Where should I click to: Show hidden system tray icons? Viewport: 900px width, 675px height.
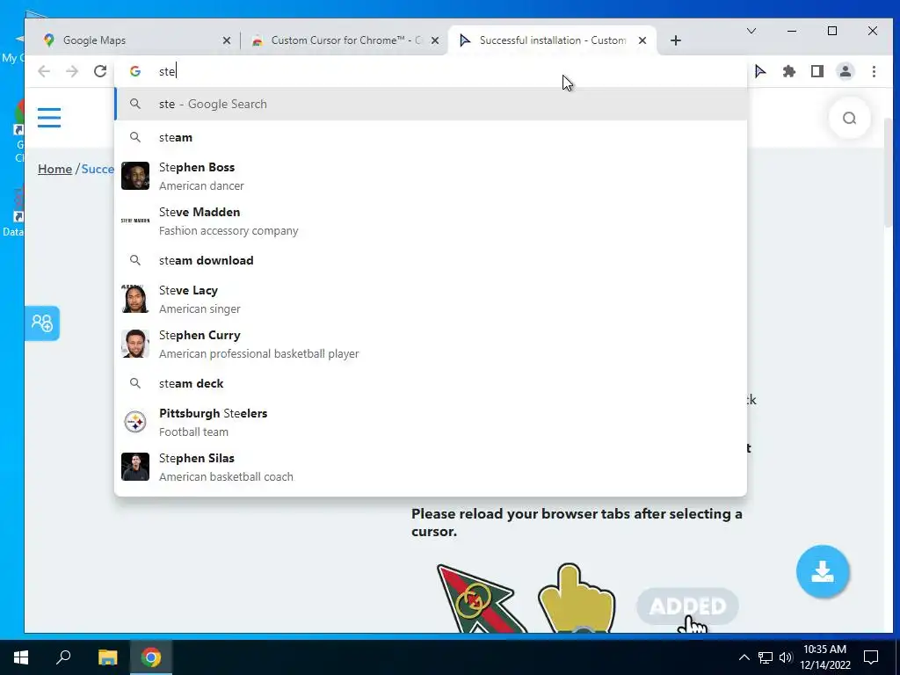[x=744, y=657]
